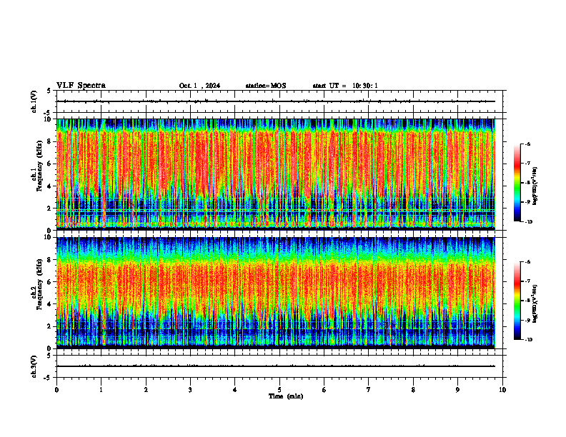
Task: Click the ch.1(V) axis label at the top
Action: click(34, 101)
